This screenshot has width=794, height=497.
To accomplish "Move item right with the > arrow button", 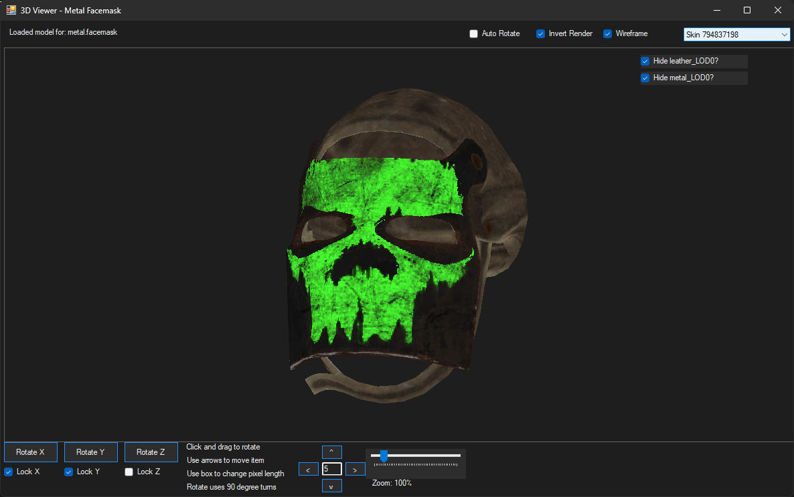I will coord(355,469).
